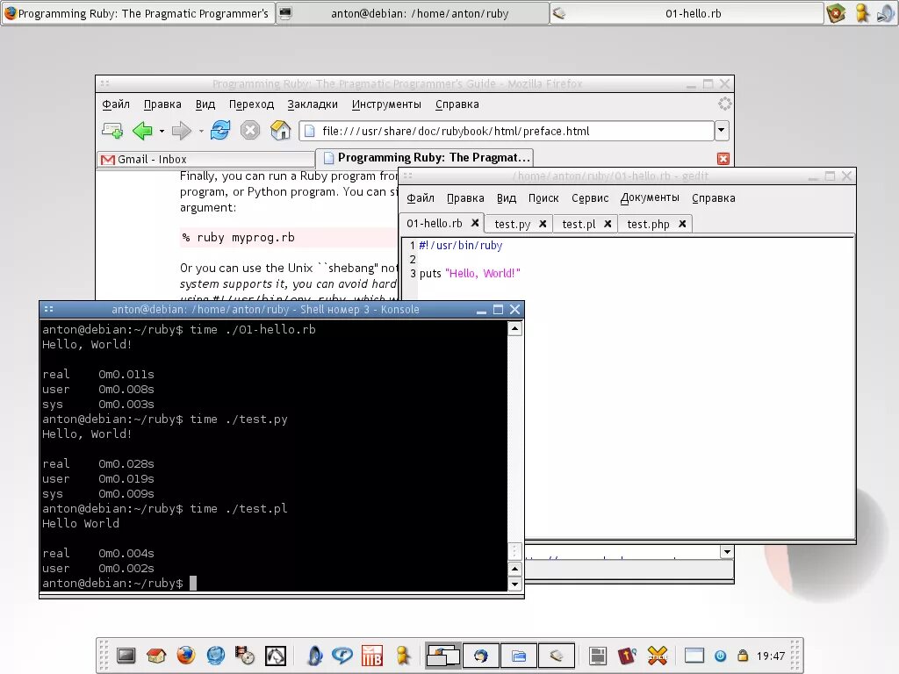Click the #!/usr/bin/ruby shebang line
This screenshot has height=674, width=899.
point(460,246)
